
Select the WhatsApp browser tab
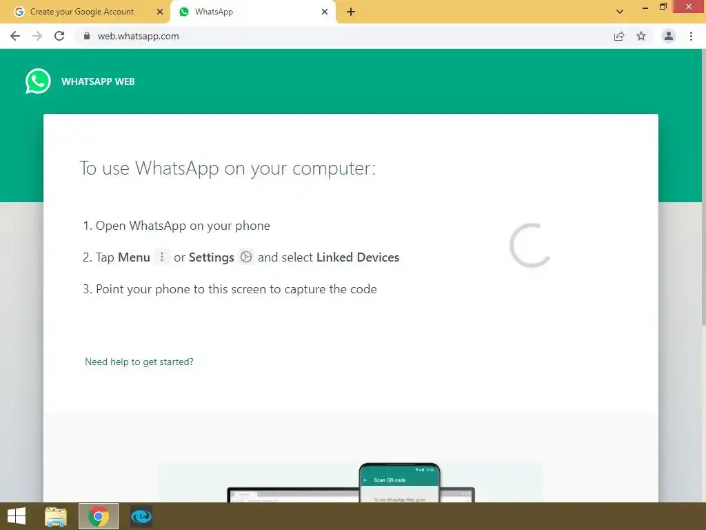252,12
